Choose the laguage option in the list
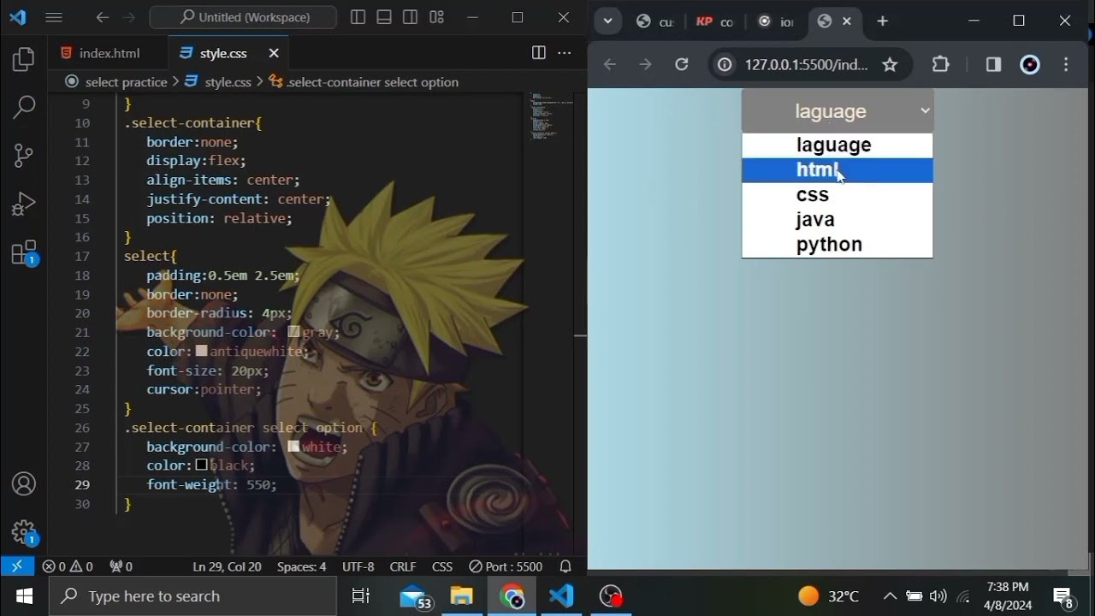Image resolution: width=1095 pixels, height=616 pixels. (838, 145)
